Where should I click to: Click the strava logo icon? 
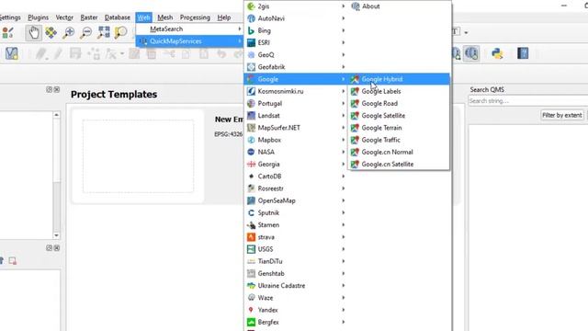pyautogui.click(x=251, y=237)
